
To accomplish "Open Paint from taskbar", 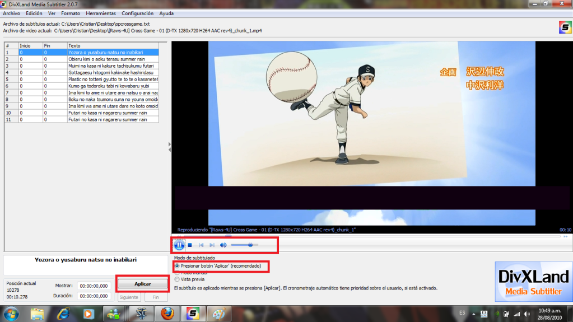I will pyautogui.click(x=218, y=314).
